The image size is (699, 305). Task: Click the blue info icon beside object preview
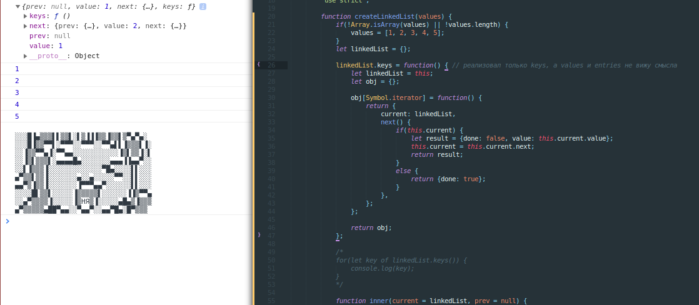tap(203, 6)
